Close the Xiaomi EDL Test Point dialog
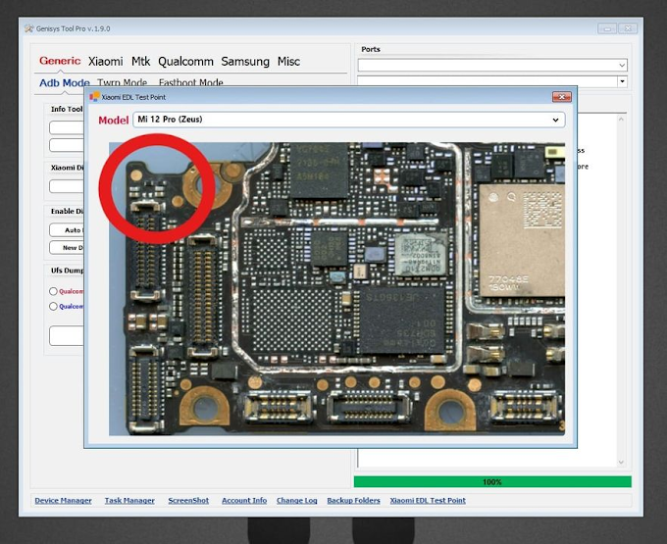The height and width of the screenshot is (544, 667). tap(561, 97)
